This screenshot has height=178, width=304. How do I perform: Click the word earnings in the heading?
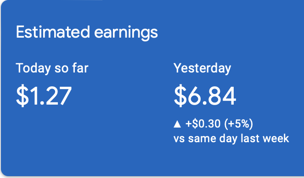point(126,33)
